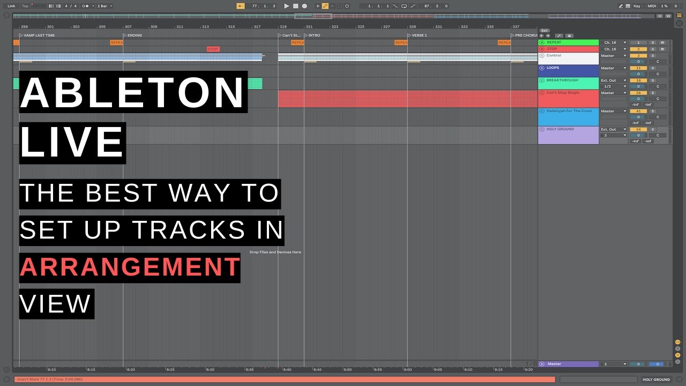686x386 pixels.
Task: Click the BREAKTHROUGH track fold icon
Action: (542, 80)
